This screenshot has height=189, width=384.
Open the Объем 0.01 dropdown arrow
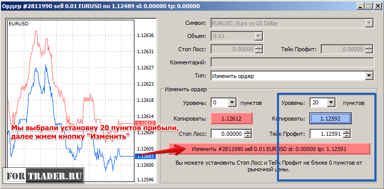(x=259, y=36)
